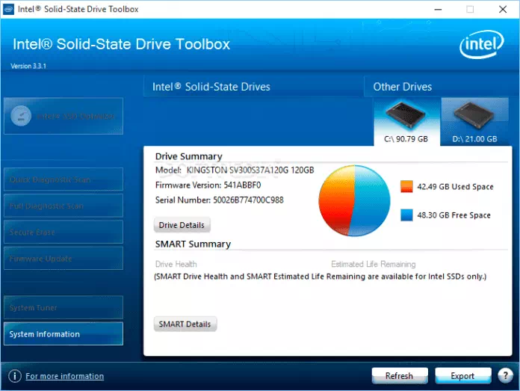Open the help question mark icon

(x=505, y=376)
